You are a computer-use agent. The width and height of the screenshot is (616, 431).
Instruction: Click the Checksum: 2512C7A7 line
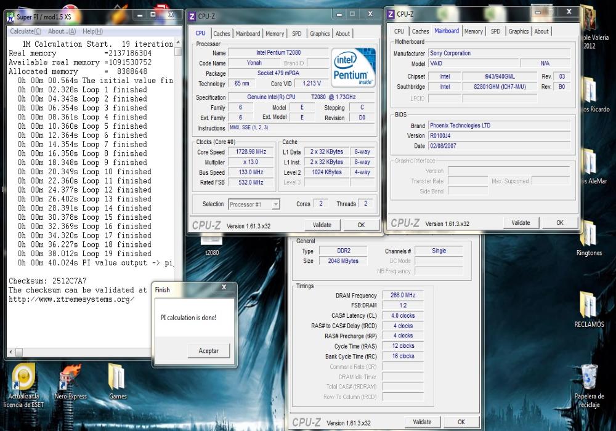click(x=47, y=281)
